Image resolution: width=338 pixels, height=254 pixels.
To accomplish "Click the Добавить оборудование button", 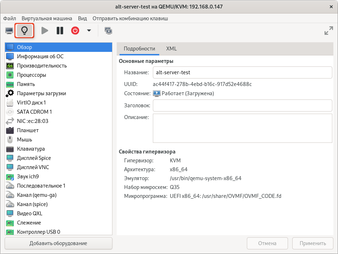I will (59, 243).
